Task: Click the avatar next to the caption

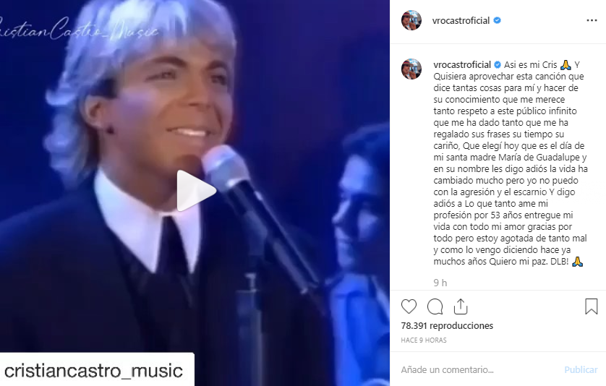Action: point(411,69)
